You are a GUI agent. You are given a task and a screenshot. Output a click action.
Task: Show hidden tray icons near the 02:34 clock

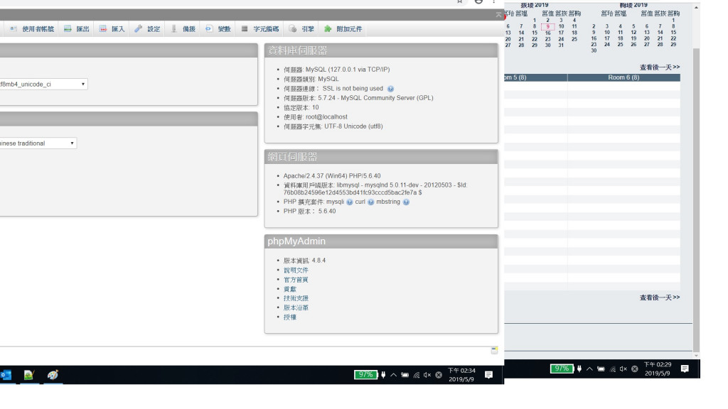tap(393, 375)
